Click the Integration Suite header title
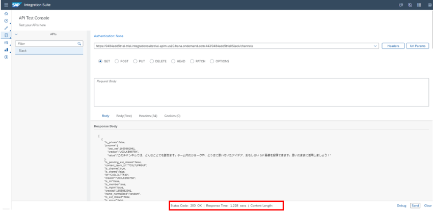The width and height of the screenshot is (433, 211). (x=37, y=5)
